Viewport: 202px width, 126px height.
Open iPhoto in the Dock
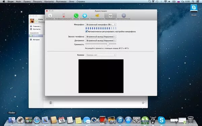click(111, 120)
